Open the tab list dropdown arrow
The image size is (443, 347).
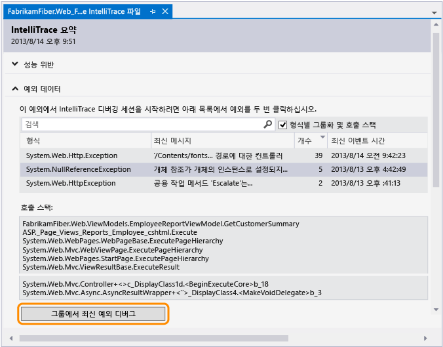click(434, 12)
